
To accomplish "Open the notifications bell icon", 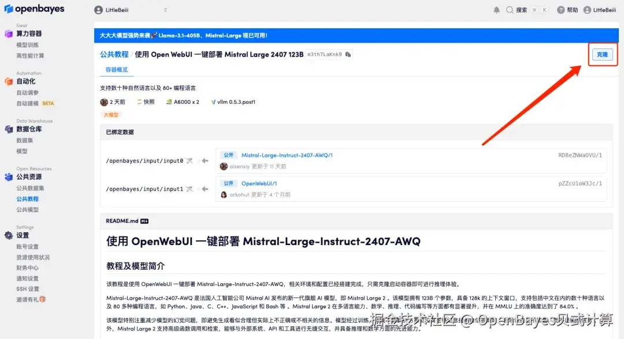I will tap(497, 10).
